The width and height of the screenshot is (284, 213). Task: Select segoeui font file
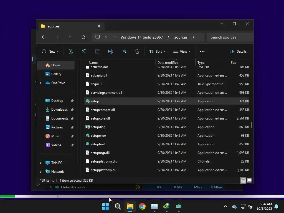167,84
